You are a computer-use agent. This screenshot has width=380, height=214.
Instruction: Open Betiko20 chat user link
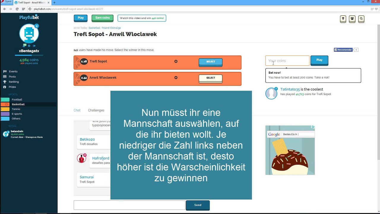click(x=87, y=139)
